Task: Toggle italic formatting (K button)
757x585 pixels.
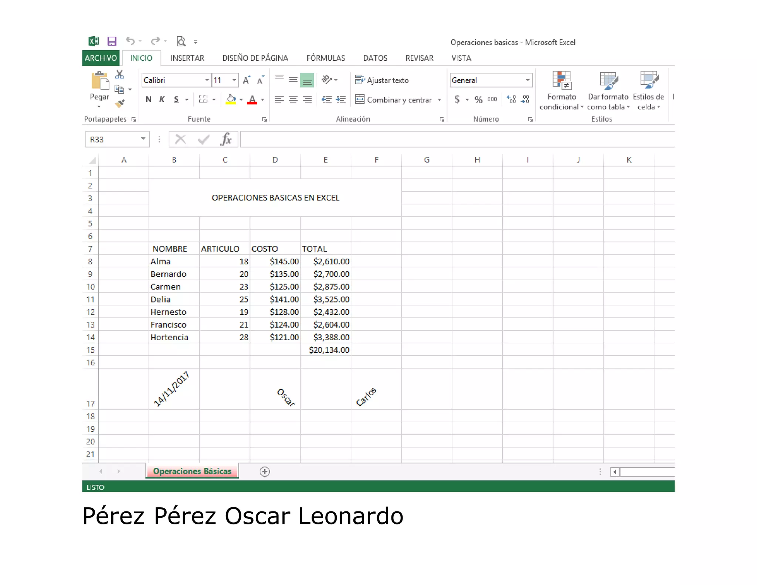Action: 162,99
